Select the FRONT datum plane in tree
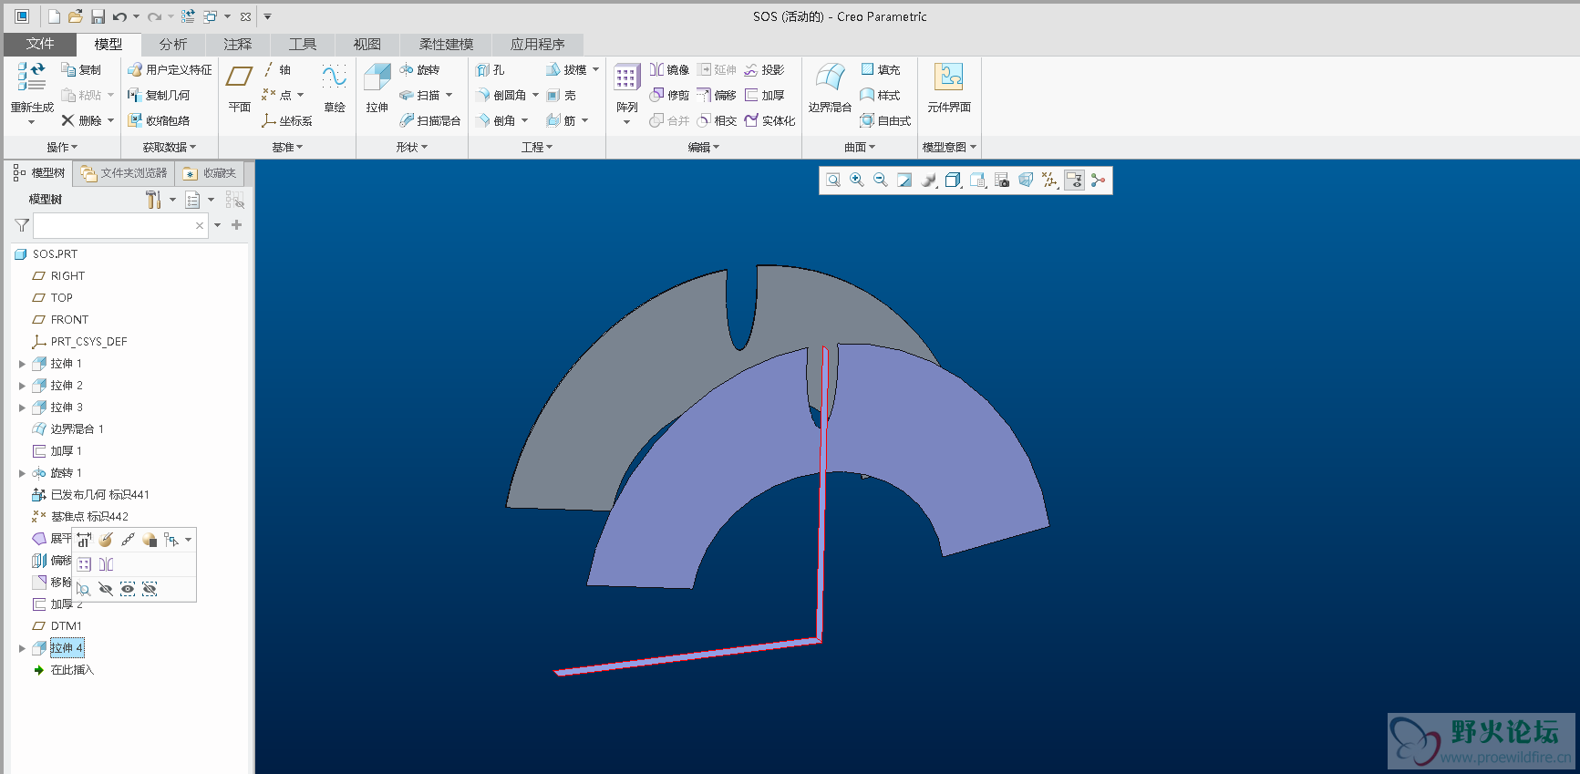1580x774 pixels. click(69, 320)
